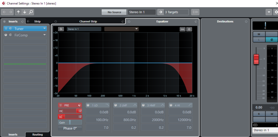Click the arrow icon before 3 Targets
This screenshot has height=137, width=278.
click(160, 12)
